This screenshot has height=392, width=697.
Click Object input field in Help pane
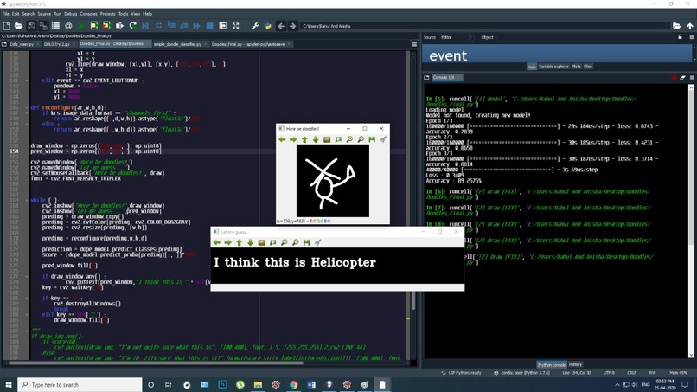point(585,37)
